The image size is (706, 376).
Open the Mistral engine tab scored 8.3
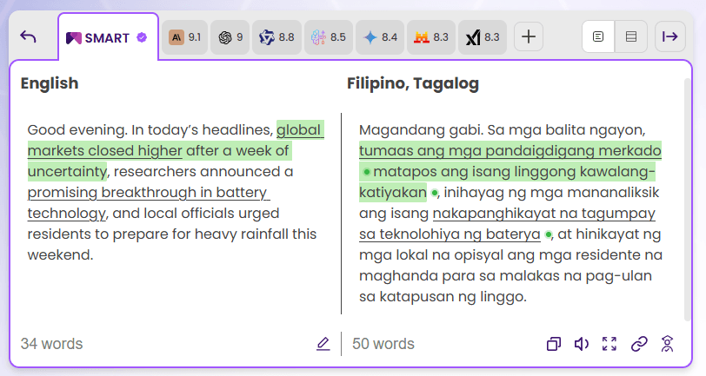coord(431,37)
